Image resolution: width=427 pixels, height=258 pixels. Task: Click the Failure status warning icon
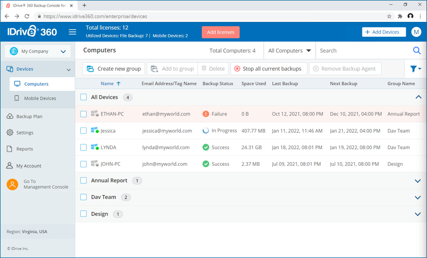[x=206, y=114]
